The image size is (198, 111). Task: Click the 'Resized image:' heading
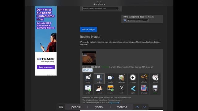[90, 37]
